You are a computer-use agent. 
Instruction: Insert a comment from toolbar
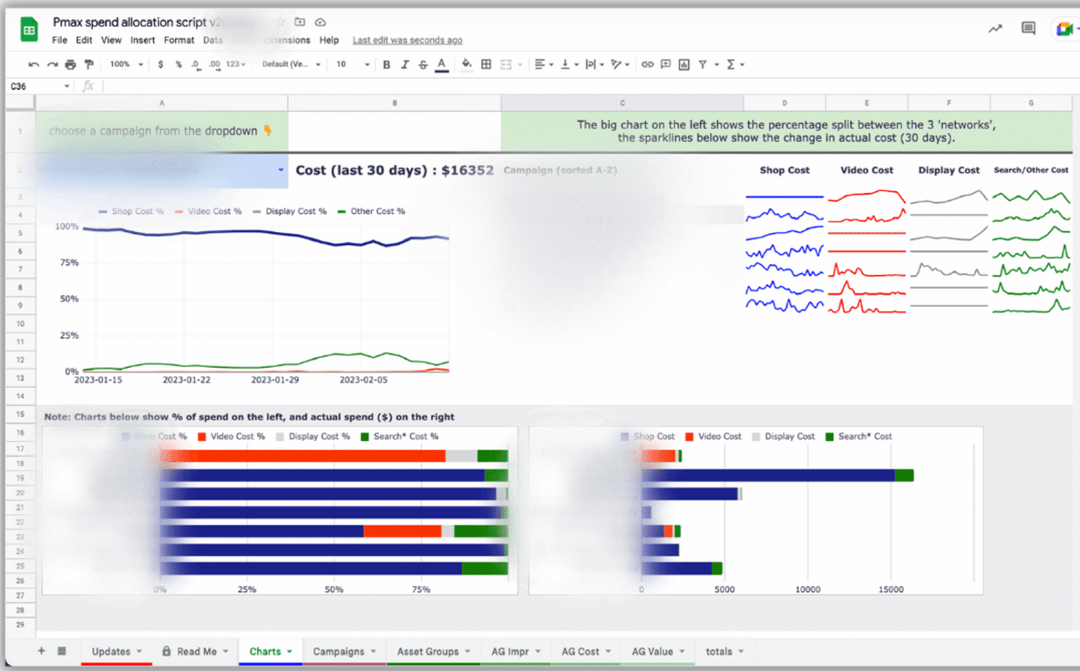click(665, 64)
